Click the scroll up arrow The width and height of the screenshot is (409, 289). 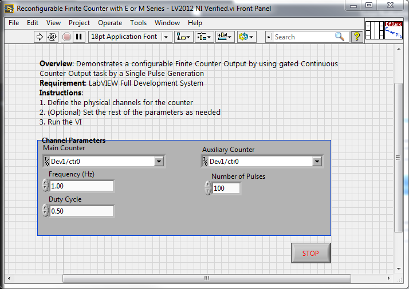[399, 49]
